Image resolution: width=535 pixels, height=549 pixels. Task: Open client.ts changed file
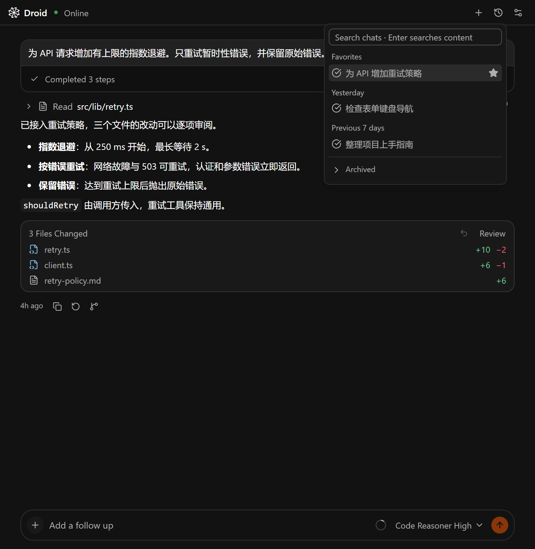point(267,265)
